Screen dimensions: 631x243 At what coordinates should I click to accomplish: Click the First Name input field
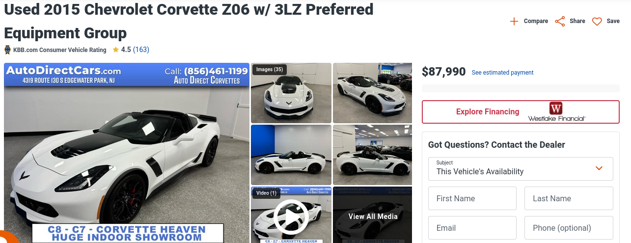coord(472,198)
